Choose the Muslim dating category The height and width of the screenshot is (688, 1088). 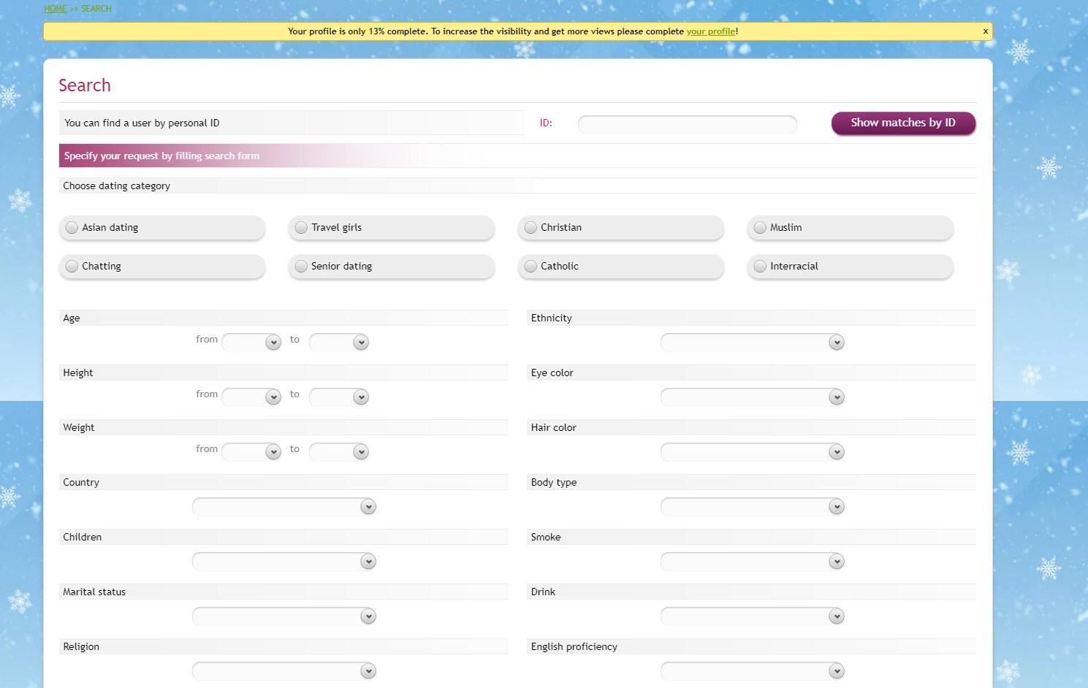pos(850,227)
